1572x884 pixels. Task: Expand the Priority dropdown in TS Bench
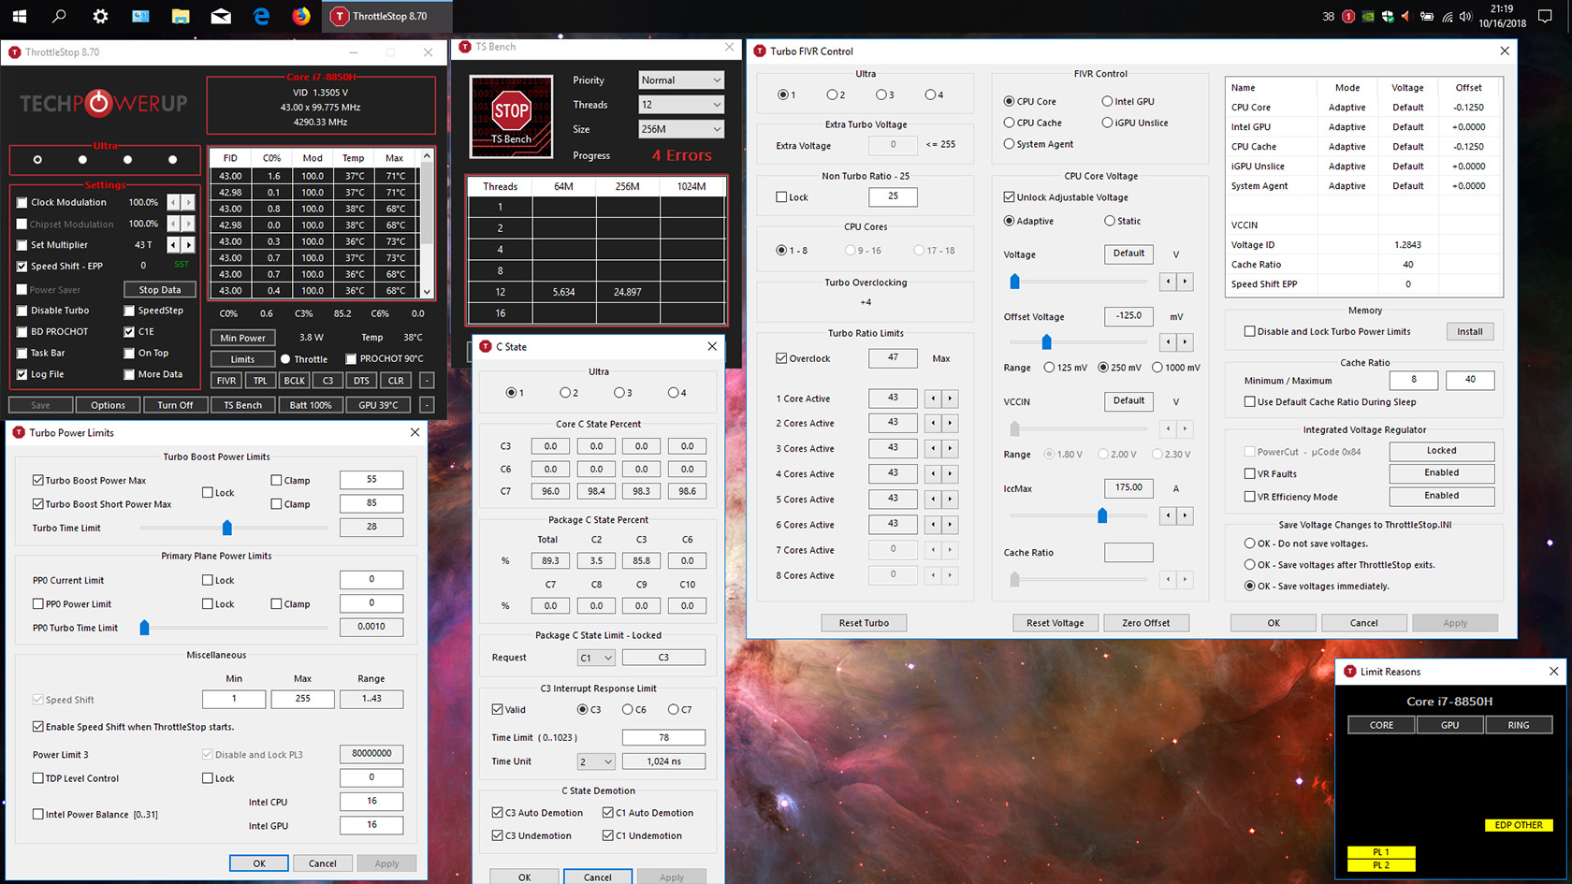[x=681, y=80]
